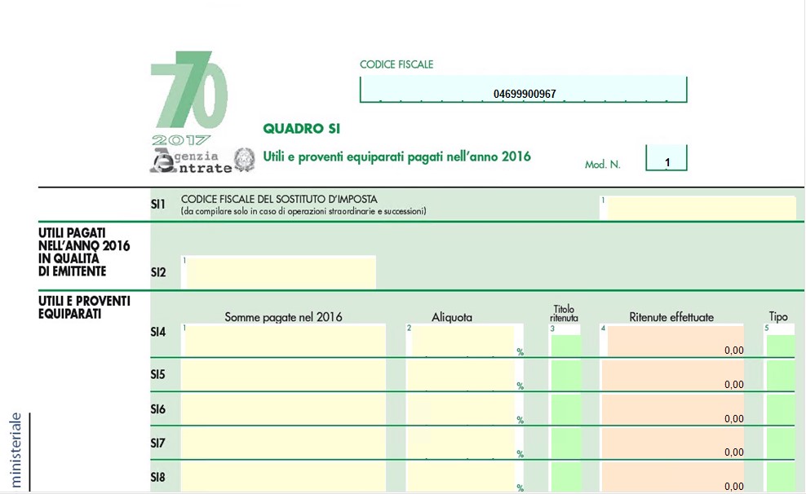
Task: Click SI7 Titolo ritenuta green field
Action: (565, 443)
